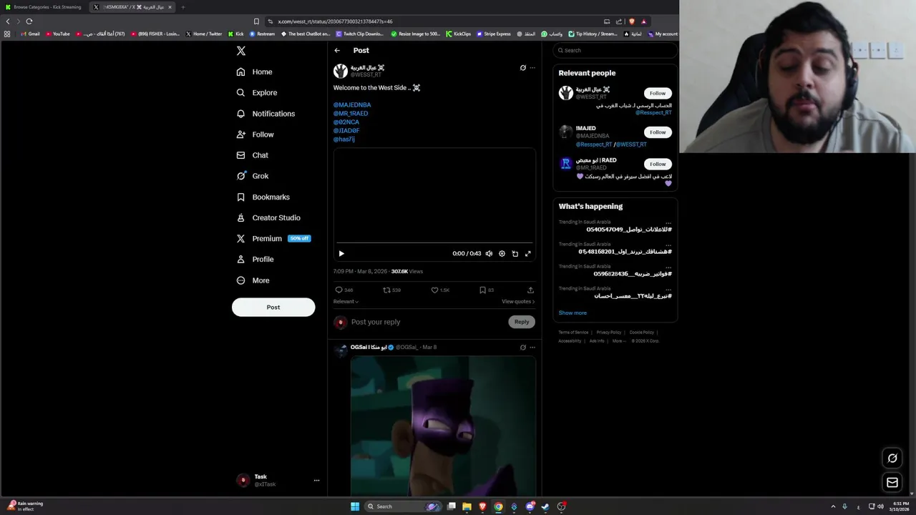Open YouTube bookmark in bookmarks bar
This screenshot has width=916, height=515.
(57, 34)
